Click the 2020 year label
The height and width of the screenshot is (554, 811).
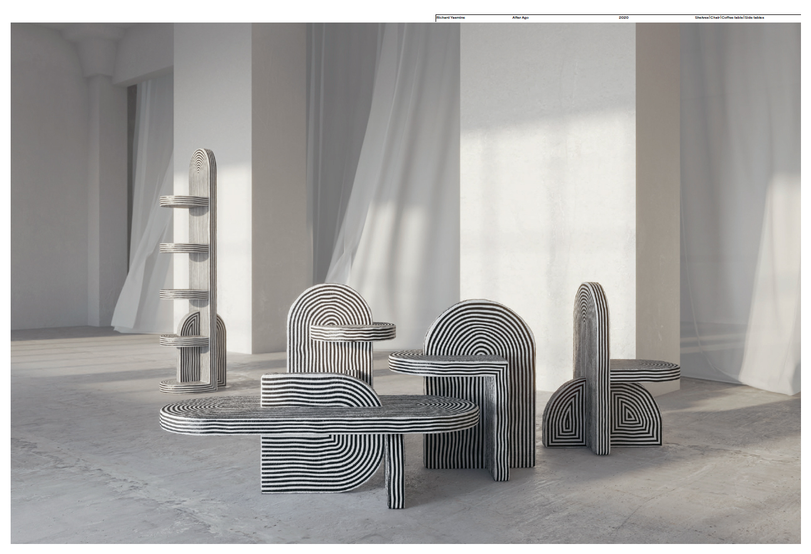pos(623,18)
